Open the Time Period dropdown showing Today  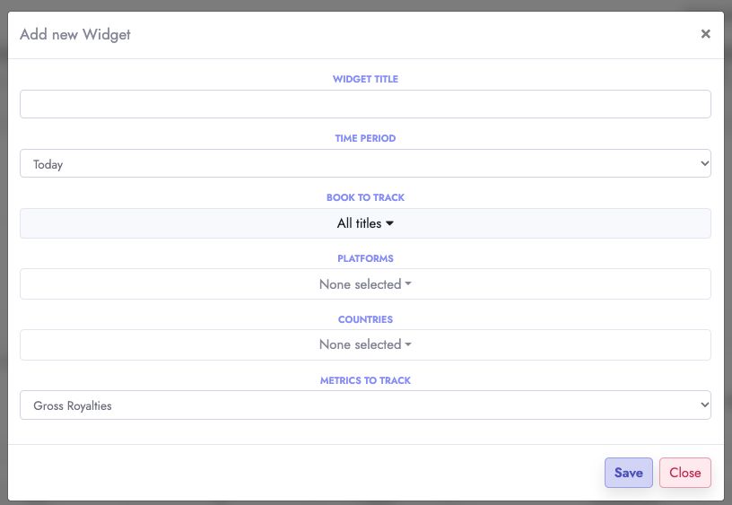point(365,163)
